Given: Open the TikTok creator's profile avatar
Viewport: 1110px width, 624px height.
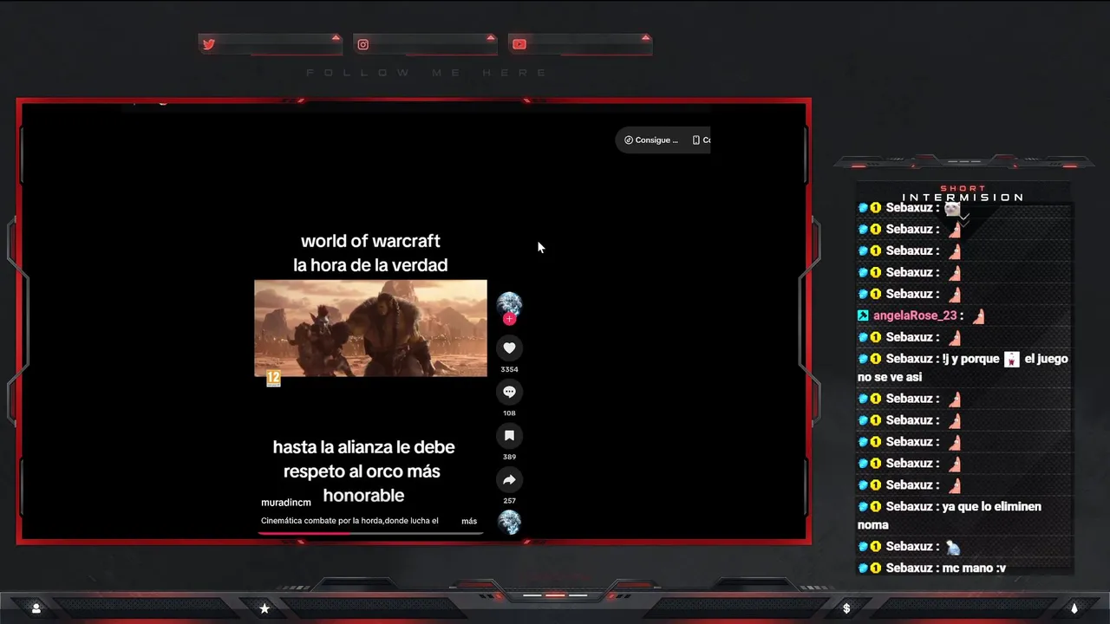Looking at the screenshot, I should (x=509, y=303).
